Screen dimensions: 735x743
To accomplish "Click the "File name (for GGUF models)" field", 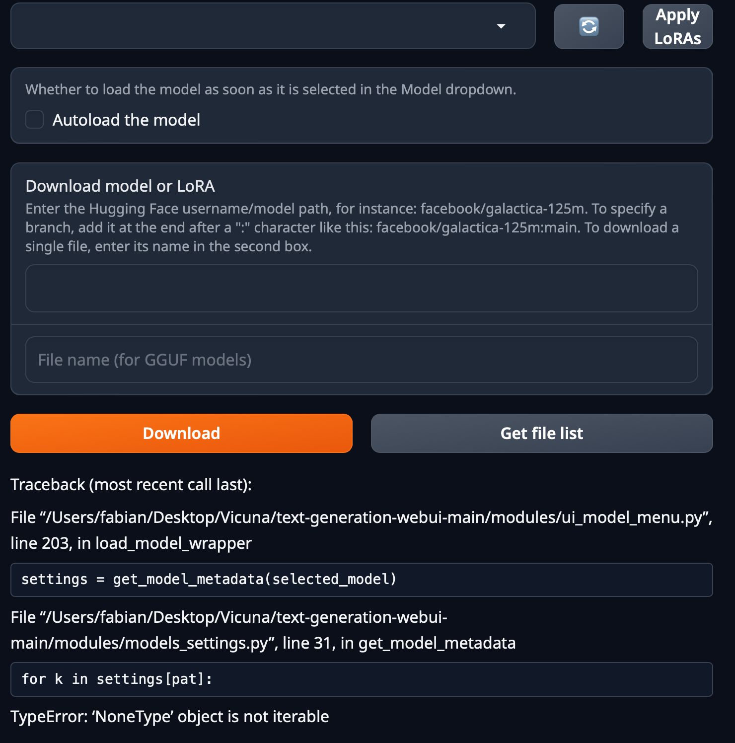I will (362, 359).
